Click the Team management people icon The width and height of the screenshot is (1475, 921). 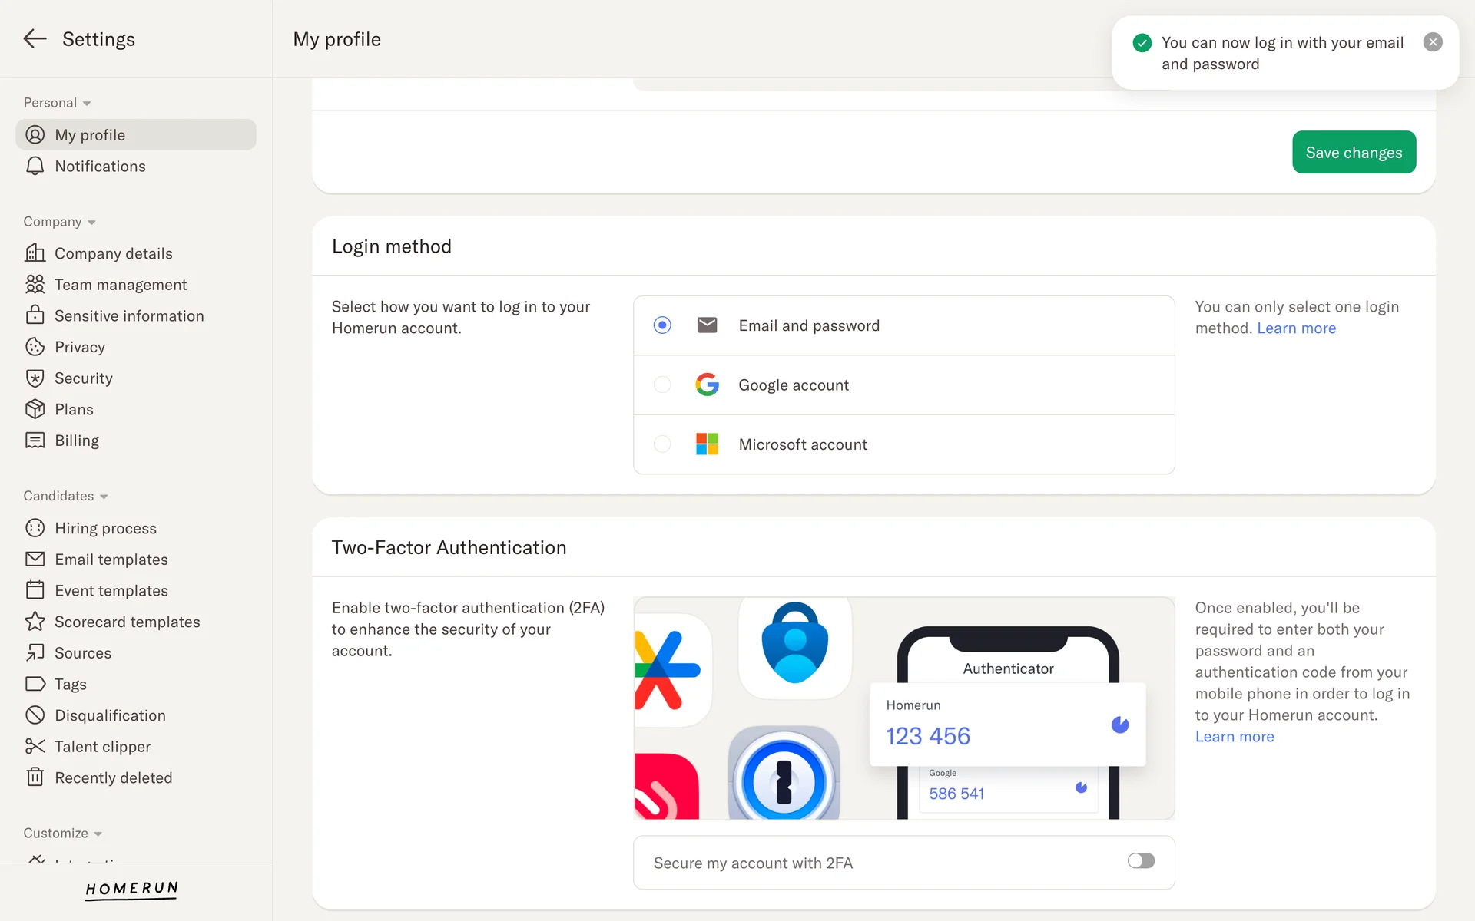point(35,285)
